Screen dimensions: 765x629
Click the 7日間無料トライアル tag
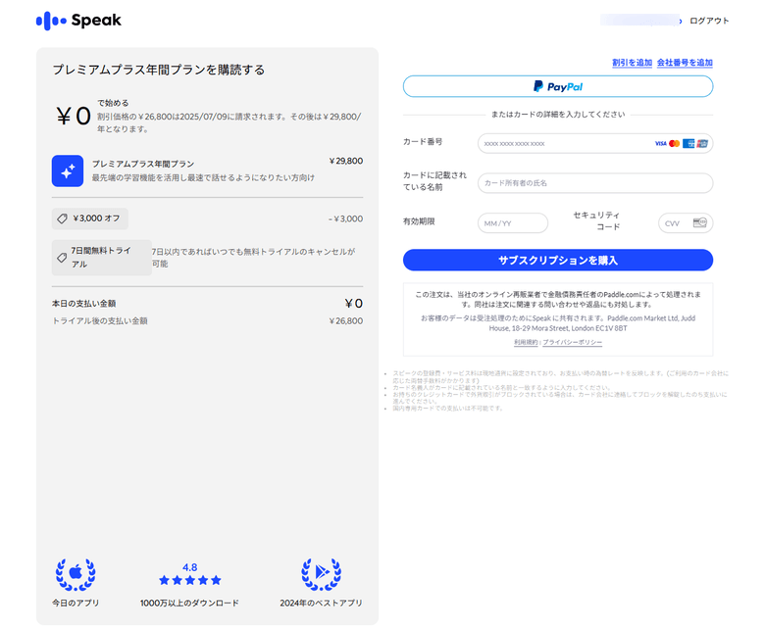[101, 258]
